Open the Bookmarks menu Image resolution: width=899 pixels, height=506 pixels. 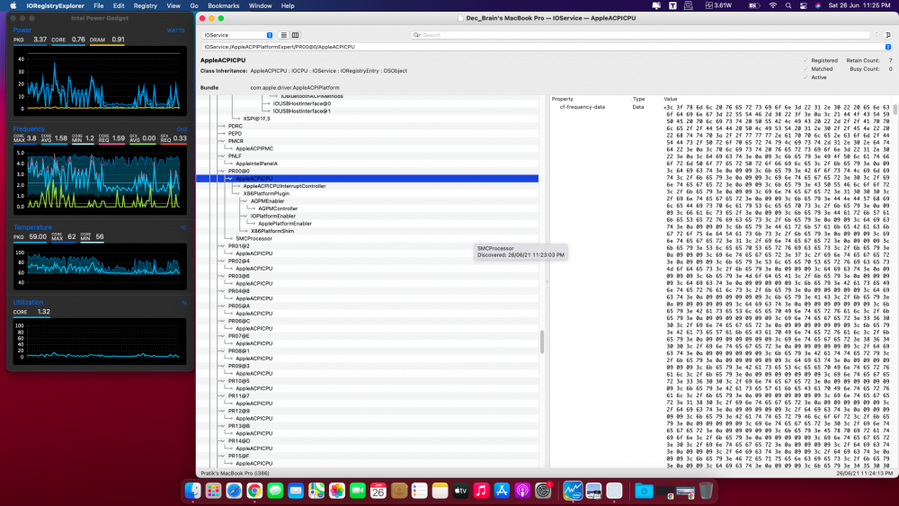(x=224, y=5)
